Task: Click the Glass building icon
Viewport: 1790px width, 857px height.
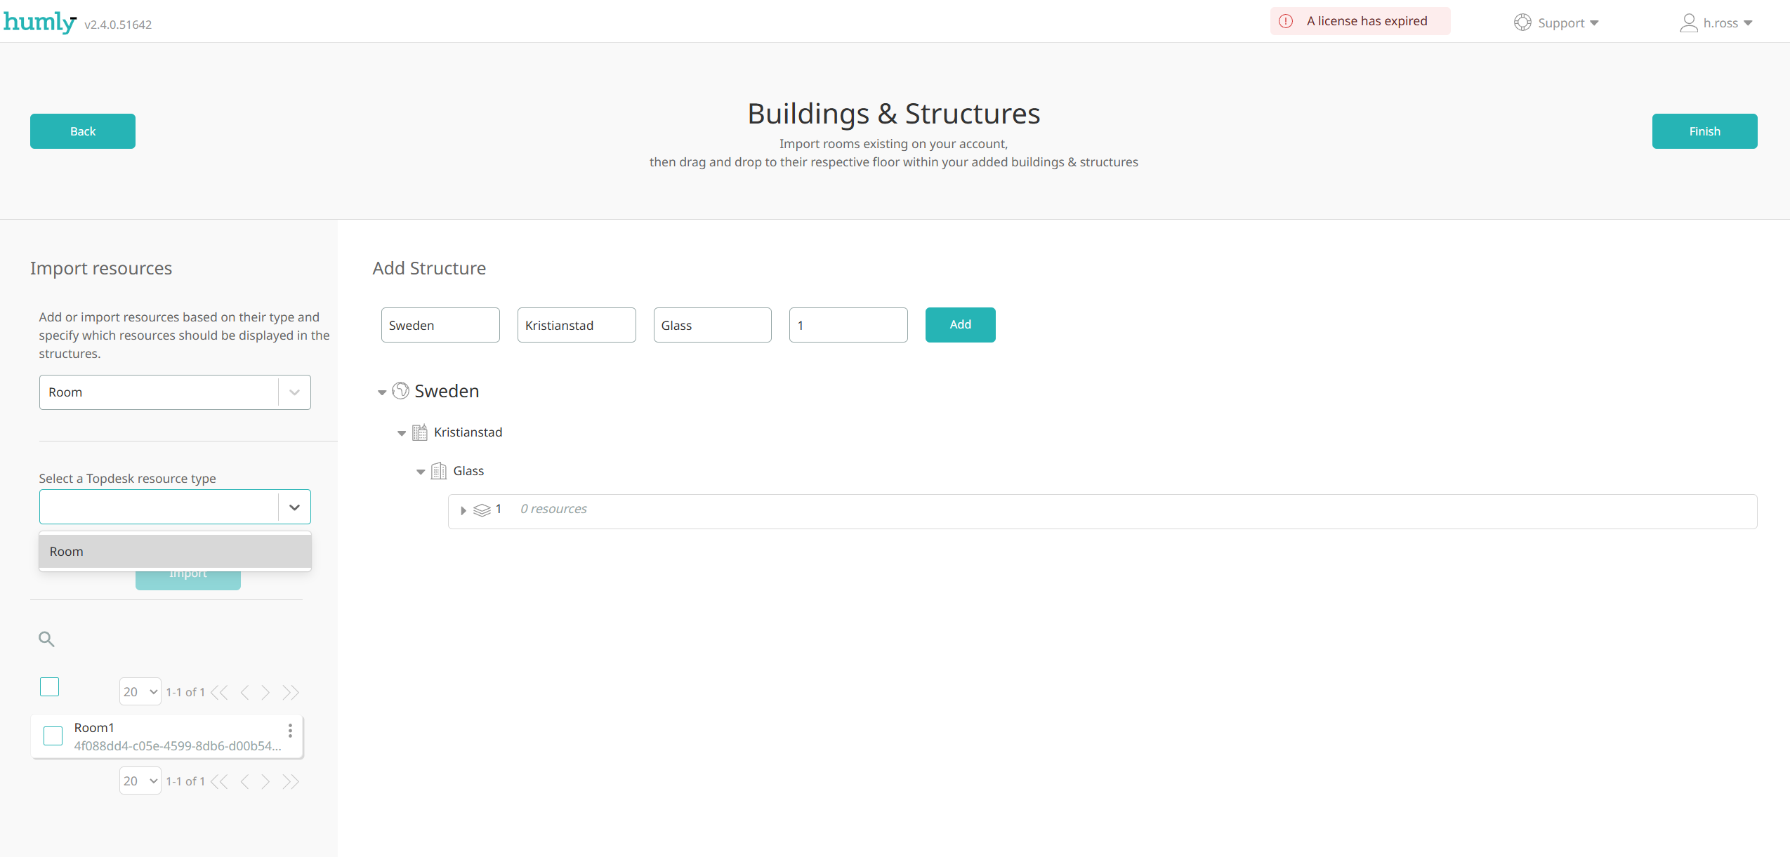Action: 439,471
